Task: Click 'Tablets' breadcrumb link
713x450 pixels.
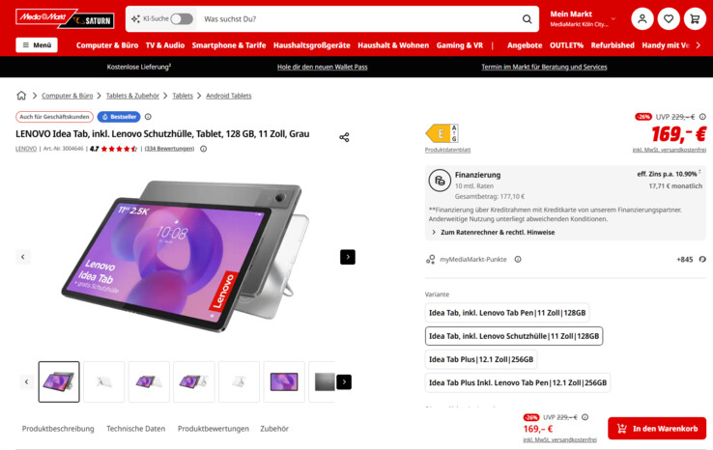Action: pyautogui.click(x=183, y=96)
